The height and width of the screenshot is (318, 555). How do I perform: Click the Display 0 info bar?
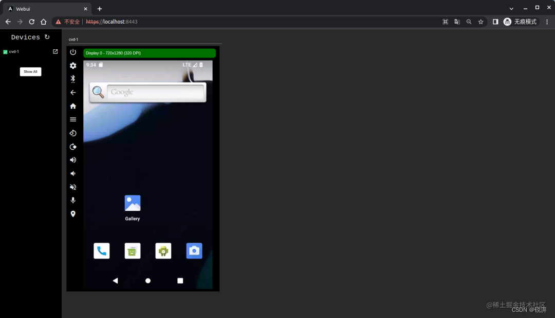click(150, 53)
